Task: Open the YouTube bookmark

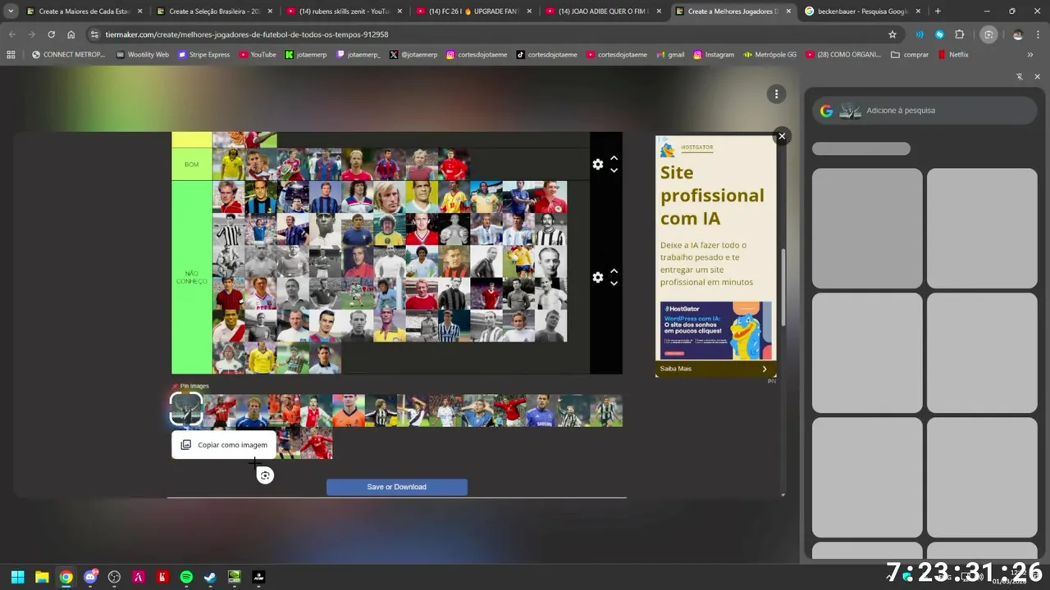Action: pos(258,55)
